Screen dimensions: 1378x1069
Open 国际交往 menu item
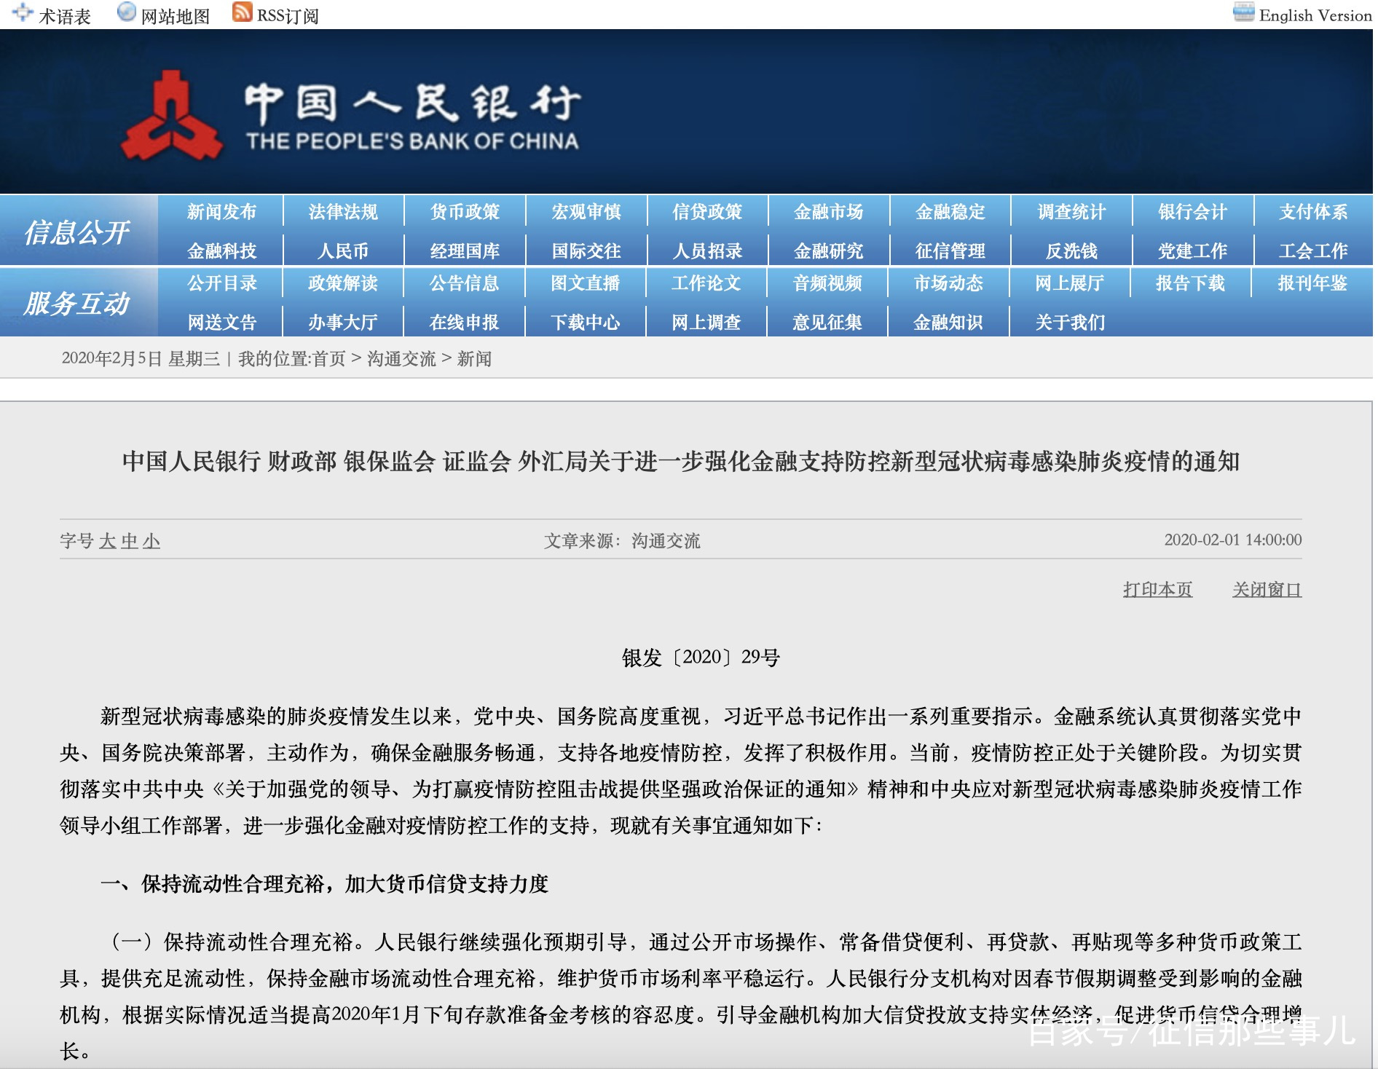click(586, 251)
